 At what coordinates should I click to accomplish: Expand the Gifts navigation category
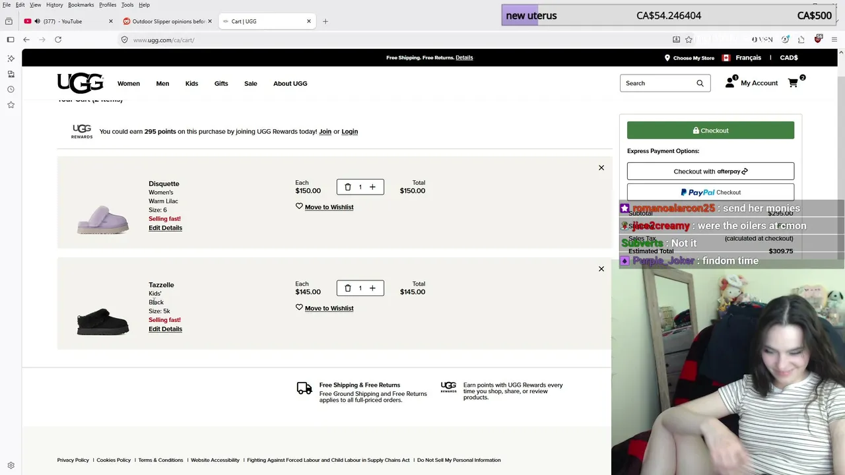(x=221, y=84)
